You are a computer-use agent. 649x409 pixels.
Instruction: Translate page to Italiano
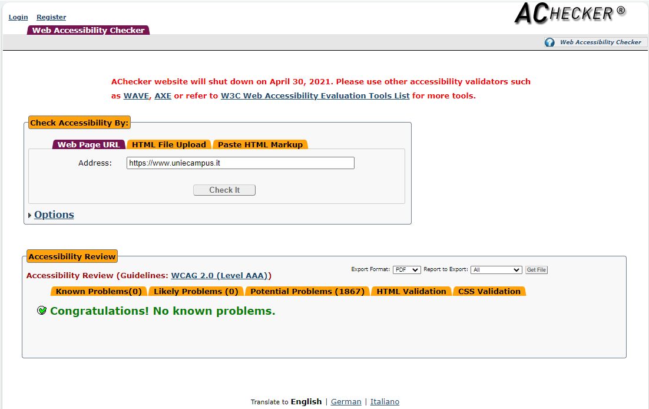(x=385, y=401)
